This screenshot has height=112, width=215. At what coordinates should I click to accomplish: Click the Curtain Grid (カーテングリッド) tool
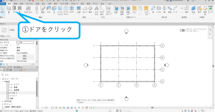[x=66, y=10]
